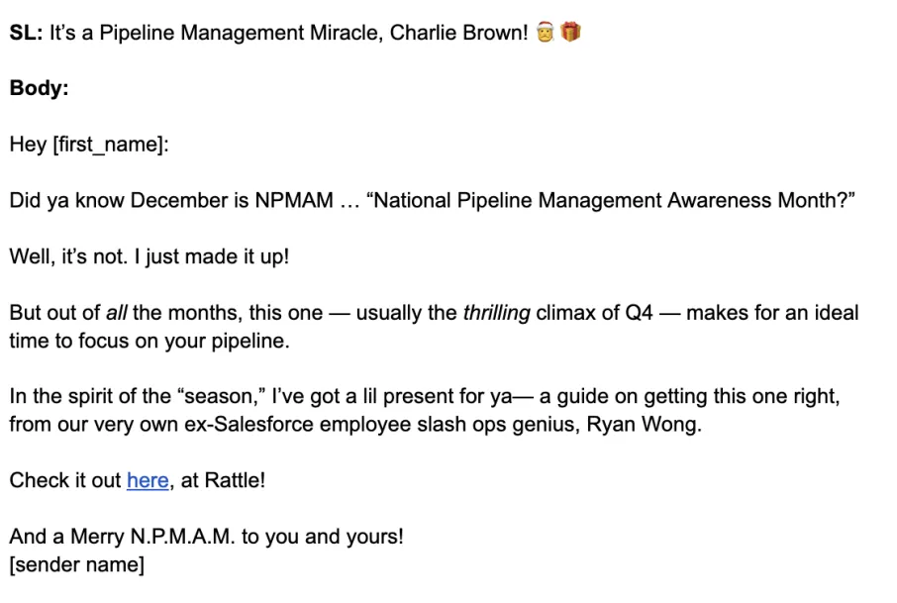Click the gift box emoji
Image resolution: width=897 pixels, height=603 pixels.
(x=570, y=33)
